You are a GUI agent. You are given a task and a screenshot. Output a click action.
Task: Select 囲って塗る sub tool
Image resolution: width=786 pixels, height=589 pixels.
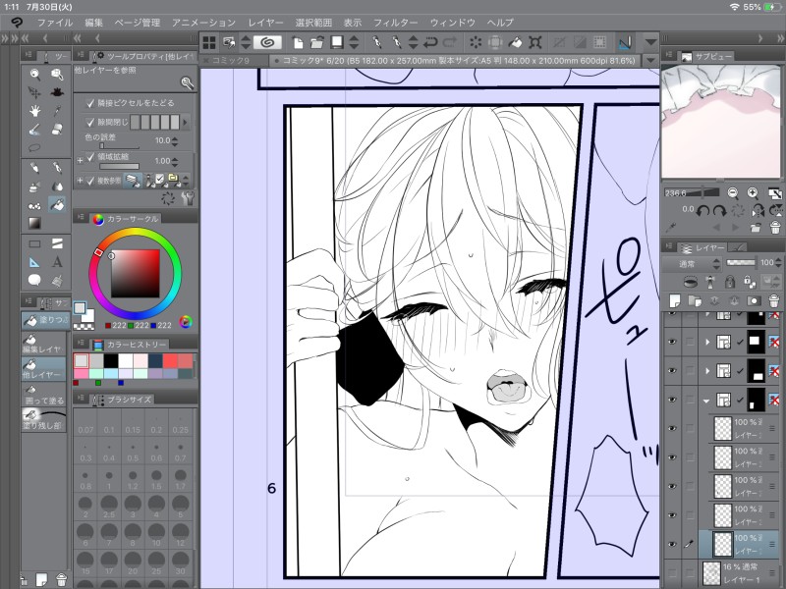(43, 396)
